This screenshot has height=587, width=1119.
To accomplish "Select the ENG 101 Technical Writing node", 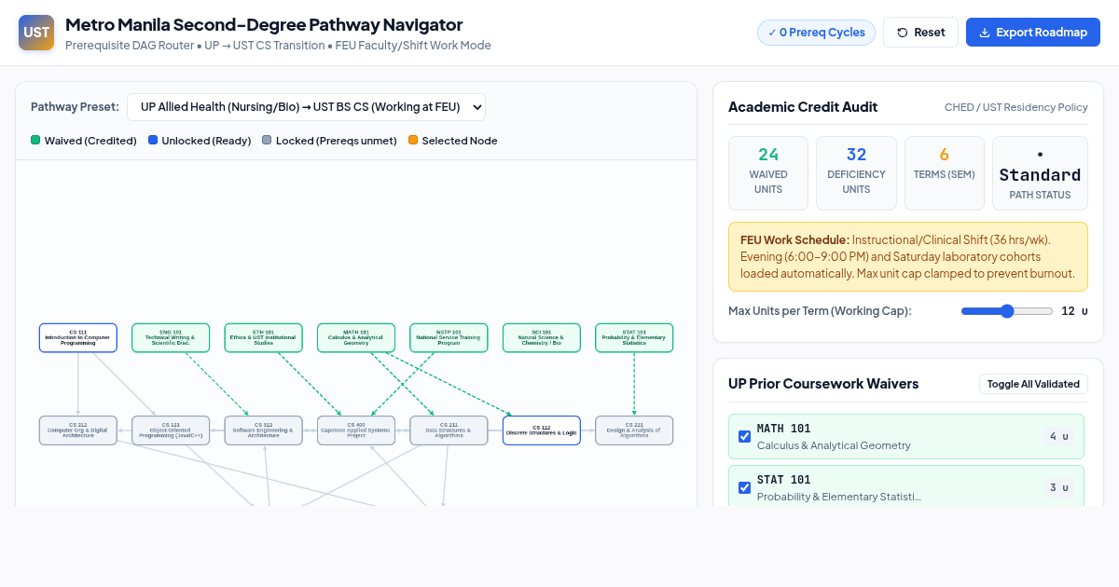I will pyautogui.click(x=171, y=337).
